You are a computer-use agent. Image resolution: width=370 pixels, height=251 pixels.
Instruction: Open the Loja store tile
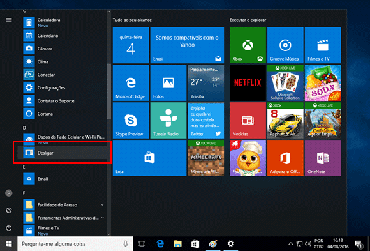coord(150,158)
